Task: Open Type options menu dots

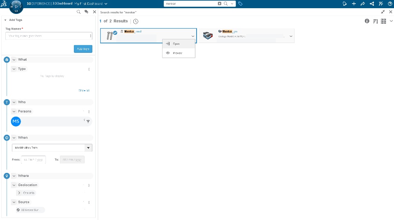Action: click(x=89, y=69)
